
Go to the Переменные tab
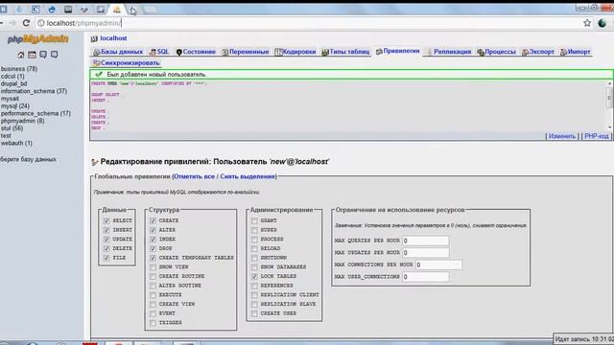246,52
